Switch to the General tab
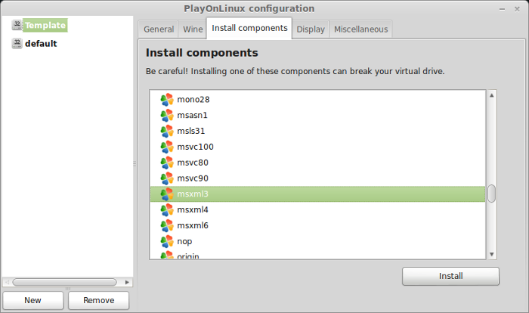This screenshot has width=529, height=313. (159, 29)
